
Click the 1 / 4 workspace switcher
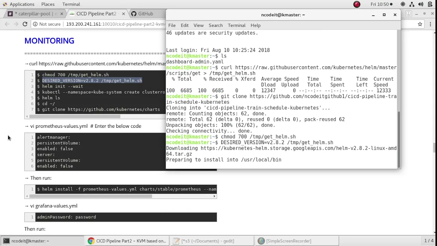(x=429, y=241)
